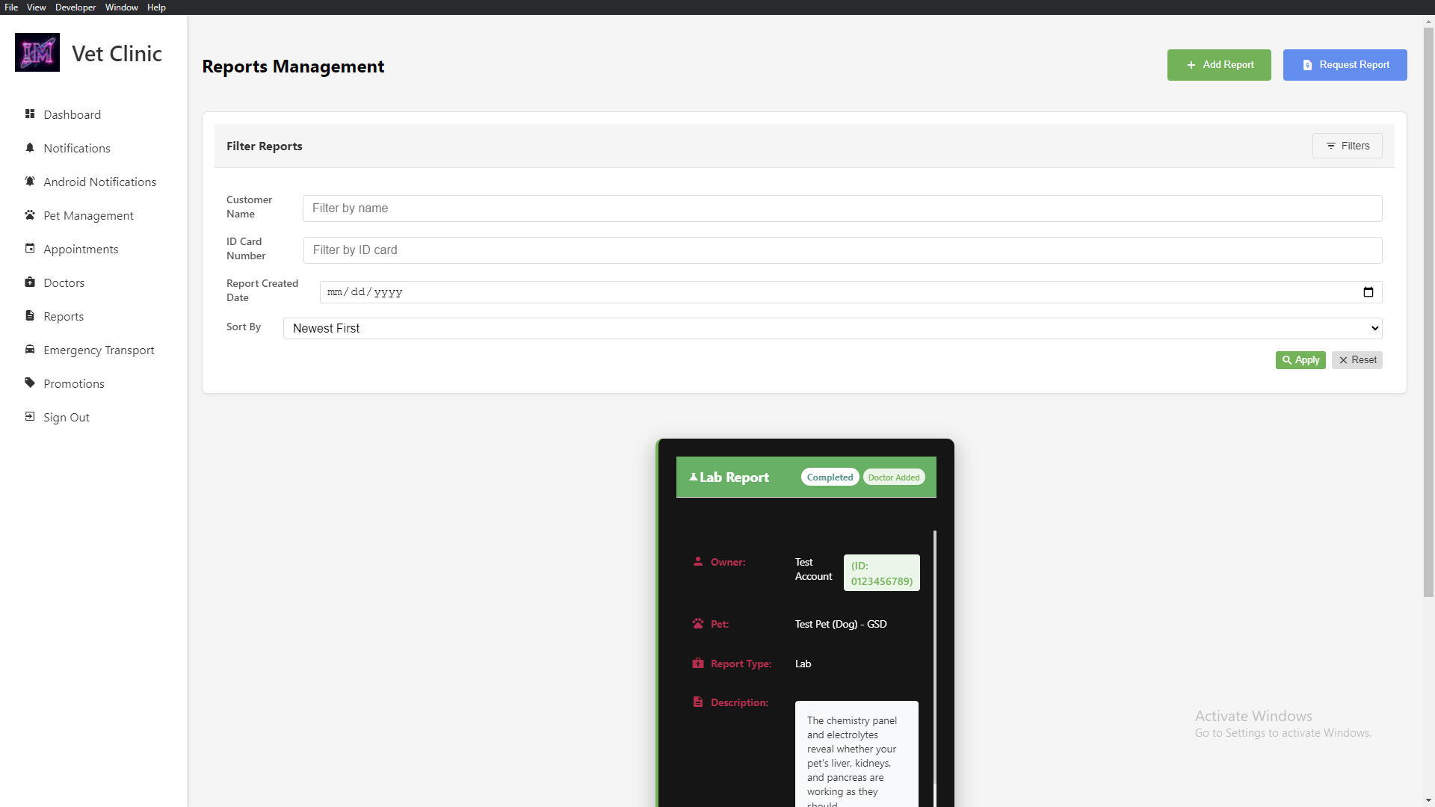1435x807 pixels.
Task: Click the Doctors briefcase icon
Action: (30, 282)
